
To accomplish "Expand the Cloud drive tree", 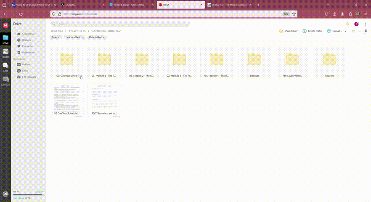I will click(x=15, y=34).
